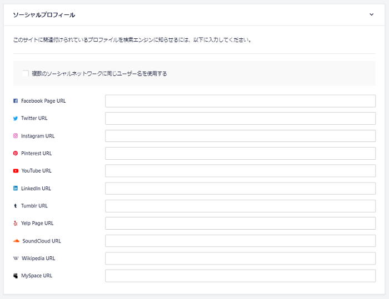This screenshot has width=389, height=299.
Task: Click the 'LinkedIn URL' label
Action: click(36, 189)
